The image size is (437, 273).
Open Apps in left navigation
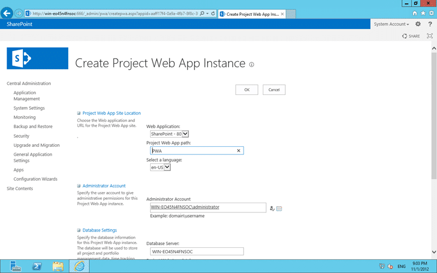19,170
